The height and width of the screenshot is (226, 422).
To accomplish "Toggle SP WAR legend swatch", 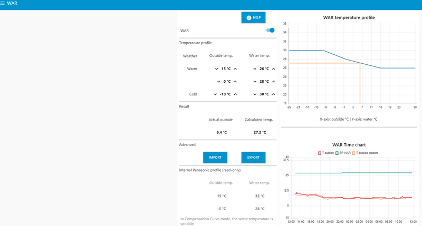I will (337, 153).
